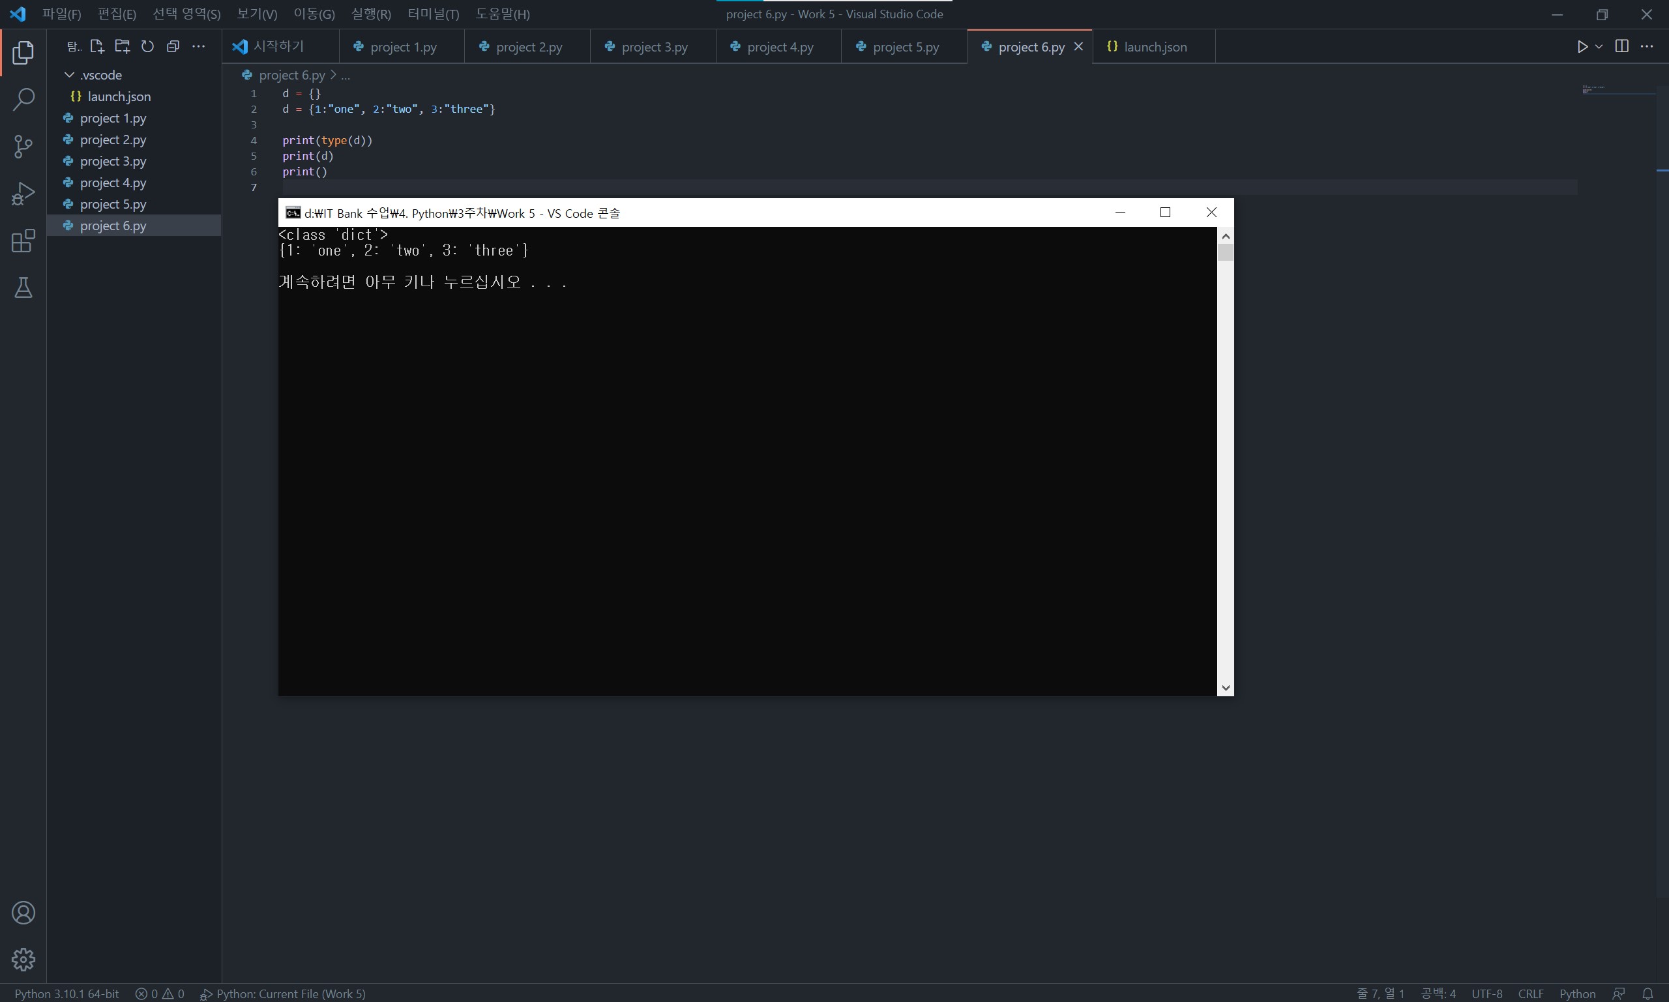Open the CRLF line ending selector
This screenshot has width=1669, height=1002.
[x=1530, y=994]
